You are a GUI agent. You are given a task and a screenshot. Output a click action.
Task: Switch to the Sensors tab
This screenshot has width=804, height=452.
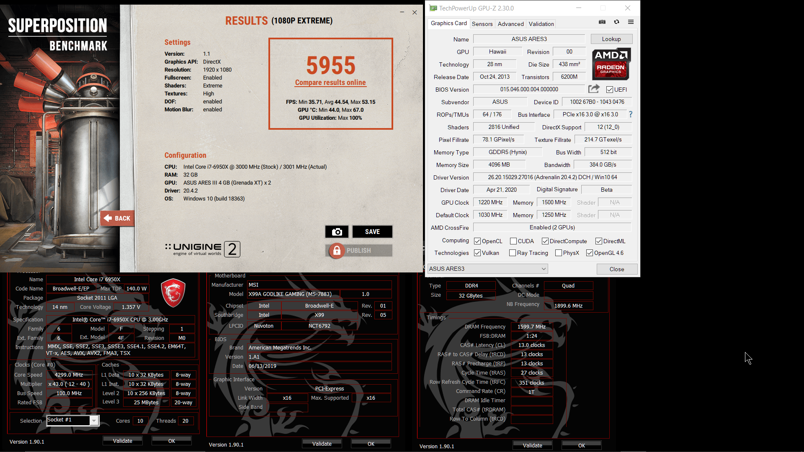(482, 24)
